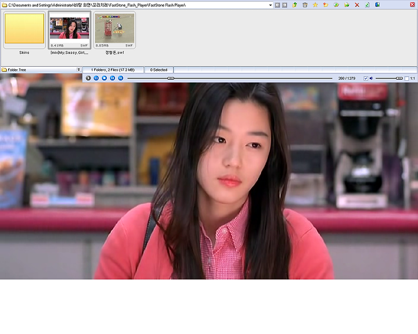Click the '1 Folders, 2 Files' status text
This screenshot has height=334, width=418.
[x=113, y=70]
